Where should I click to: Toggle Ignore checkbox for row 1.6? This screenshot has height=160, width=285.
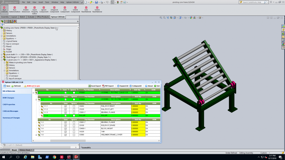74,135
